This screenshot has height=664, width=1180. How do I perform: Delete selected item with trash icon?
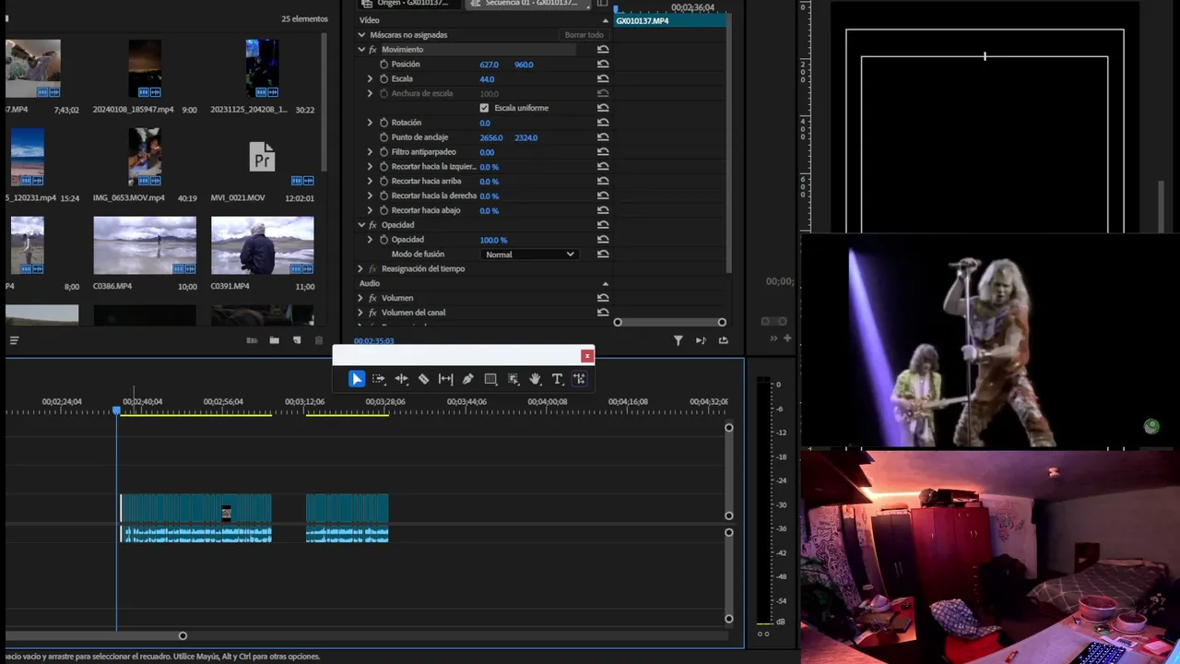[319, 340]
